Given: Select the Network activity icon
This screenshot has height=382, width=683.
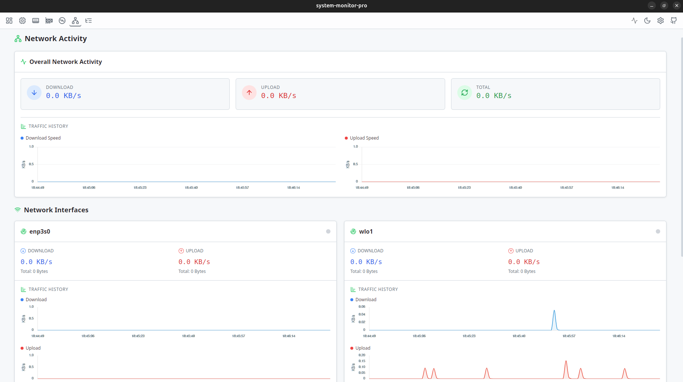Looking at the screenshot, I should (x=75, y=21).
